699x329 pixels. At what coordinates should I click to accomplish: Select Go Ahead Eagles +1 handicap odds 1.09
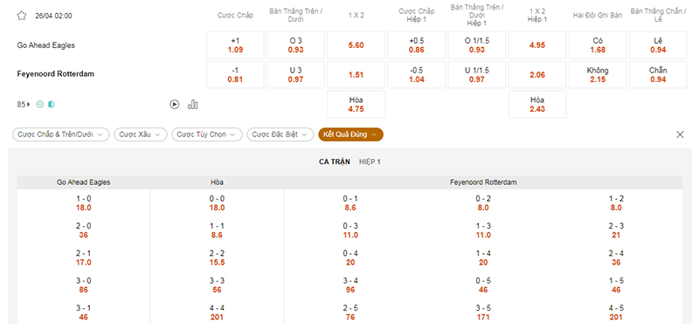coord(235,45)
